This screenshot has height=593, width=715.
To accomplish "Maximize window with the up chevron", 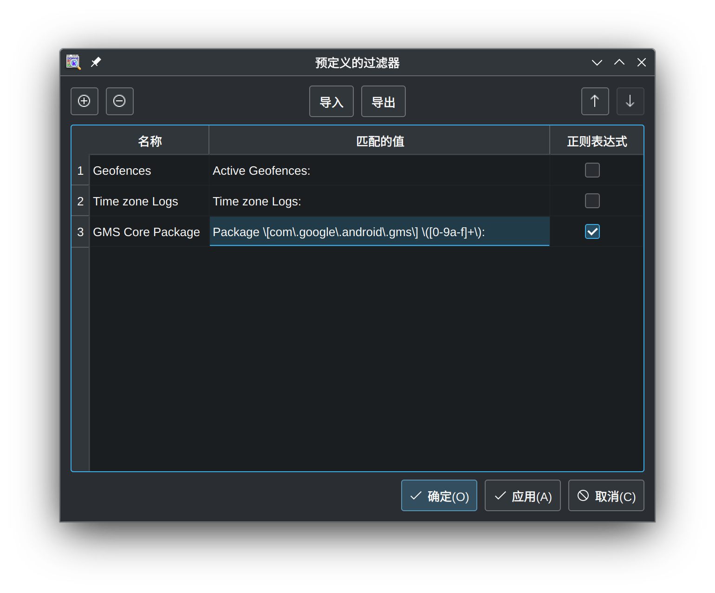I will tap(619, 62).
